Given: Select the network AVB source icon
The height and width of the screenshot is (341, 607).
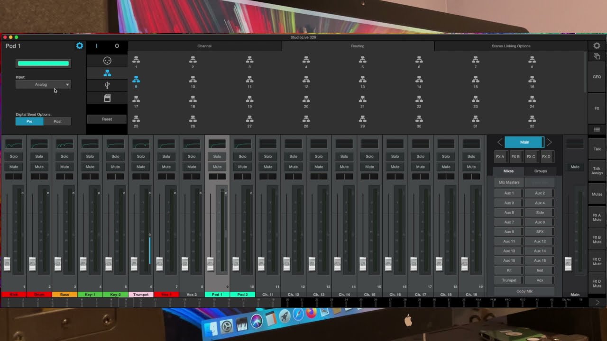Looking at the screenshot, I should [x=107, y=73].
